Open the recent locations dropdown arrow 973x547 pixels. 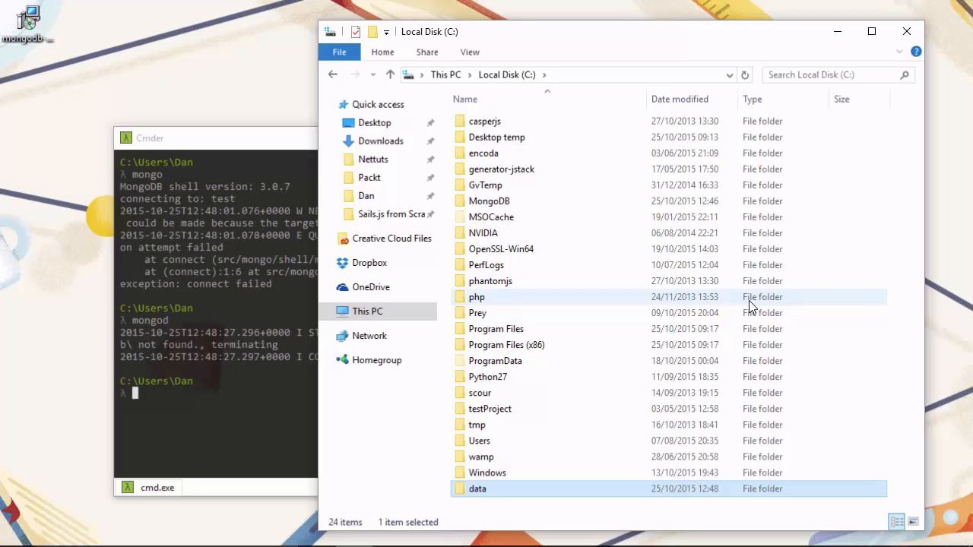coord(372,74)
